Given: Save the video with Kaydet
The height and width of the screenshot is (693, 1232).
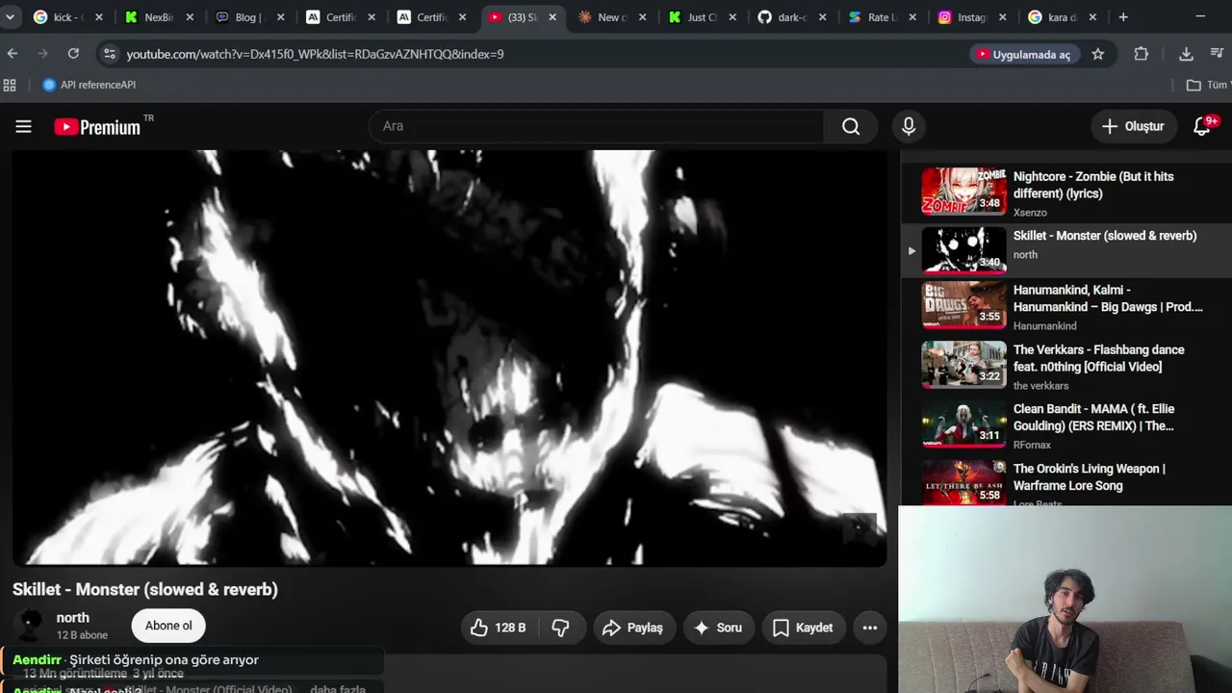Looking at the screenshot, I should [x=803, y=628].
